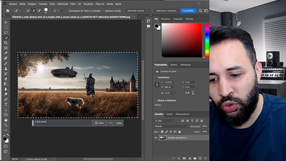Select the Gradient tool
Viewport: 286px width, 161px height.
[6, 84]
